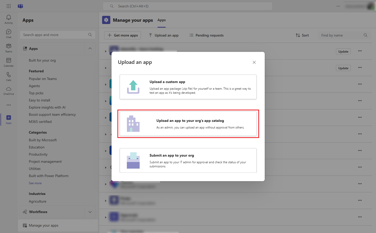Image resolution: width=376 pixels, height=233 pixels.
Task: Open the Calls panel
Action: (x=8, y=76)
